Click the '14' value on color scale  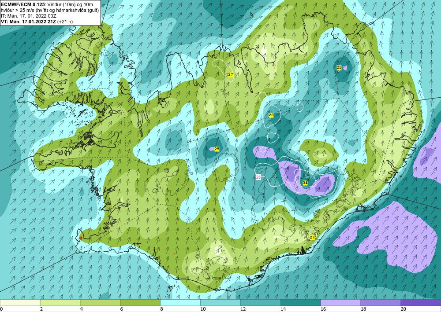[283, 309]
